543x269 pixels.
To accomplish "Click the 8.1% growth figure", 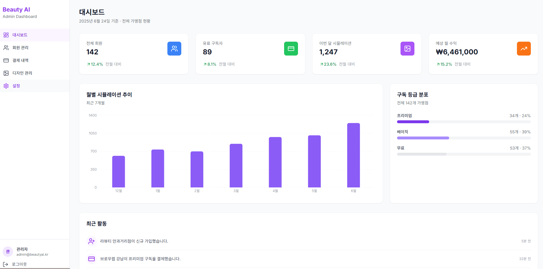I will tap(212, 64).
